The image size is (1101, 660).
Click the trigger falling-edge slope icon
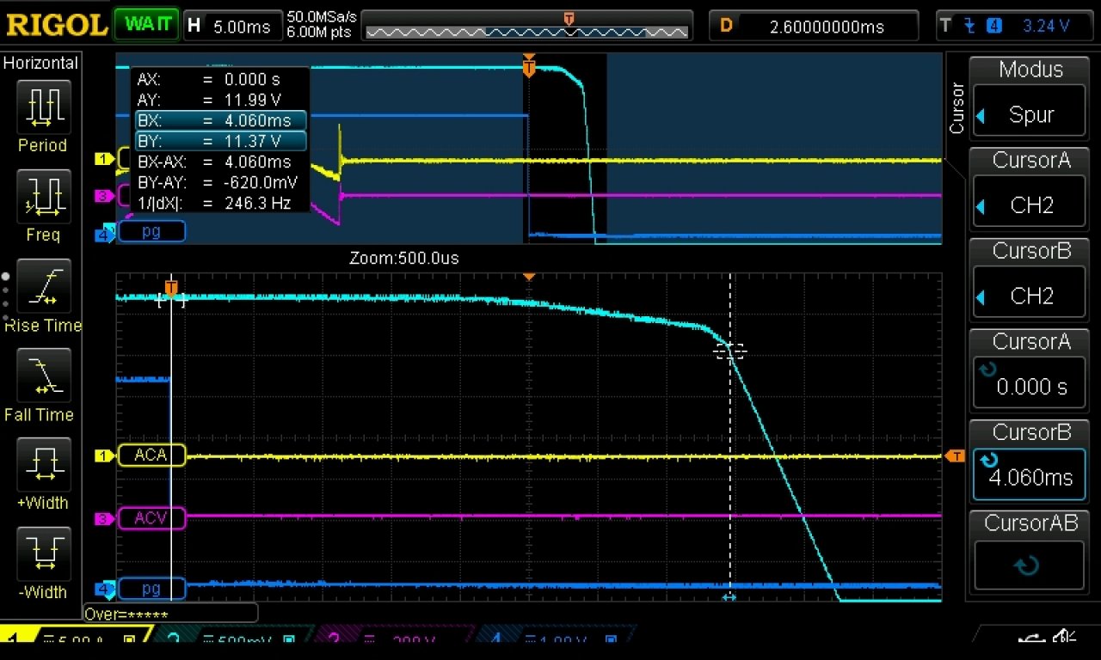[970, 25]
